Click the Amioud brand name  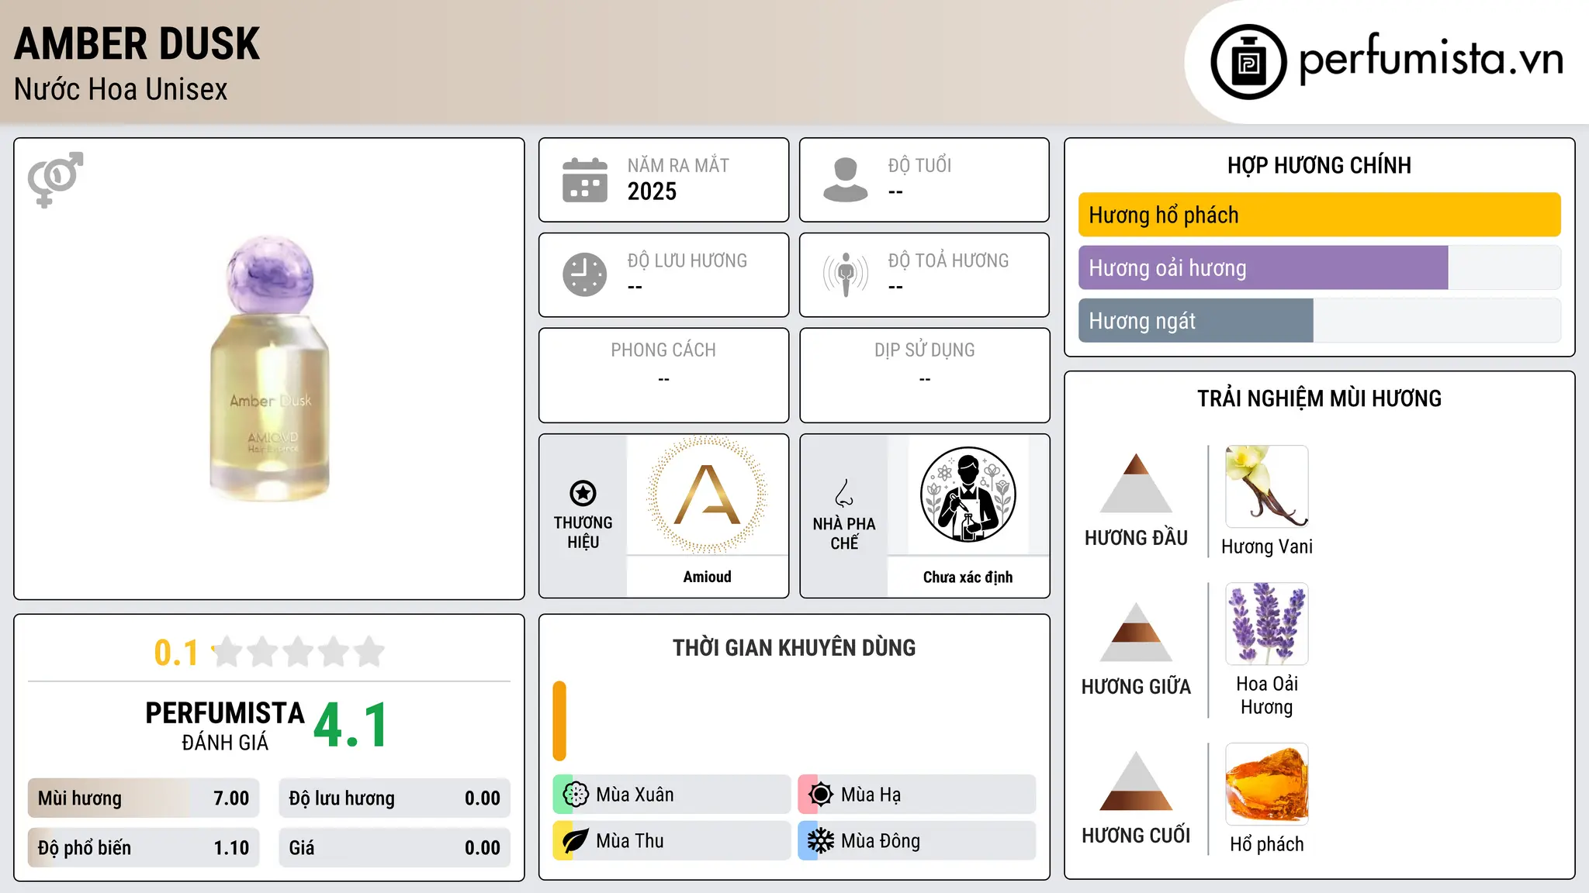pyautogui.click(x=707, y=577)
